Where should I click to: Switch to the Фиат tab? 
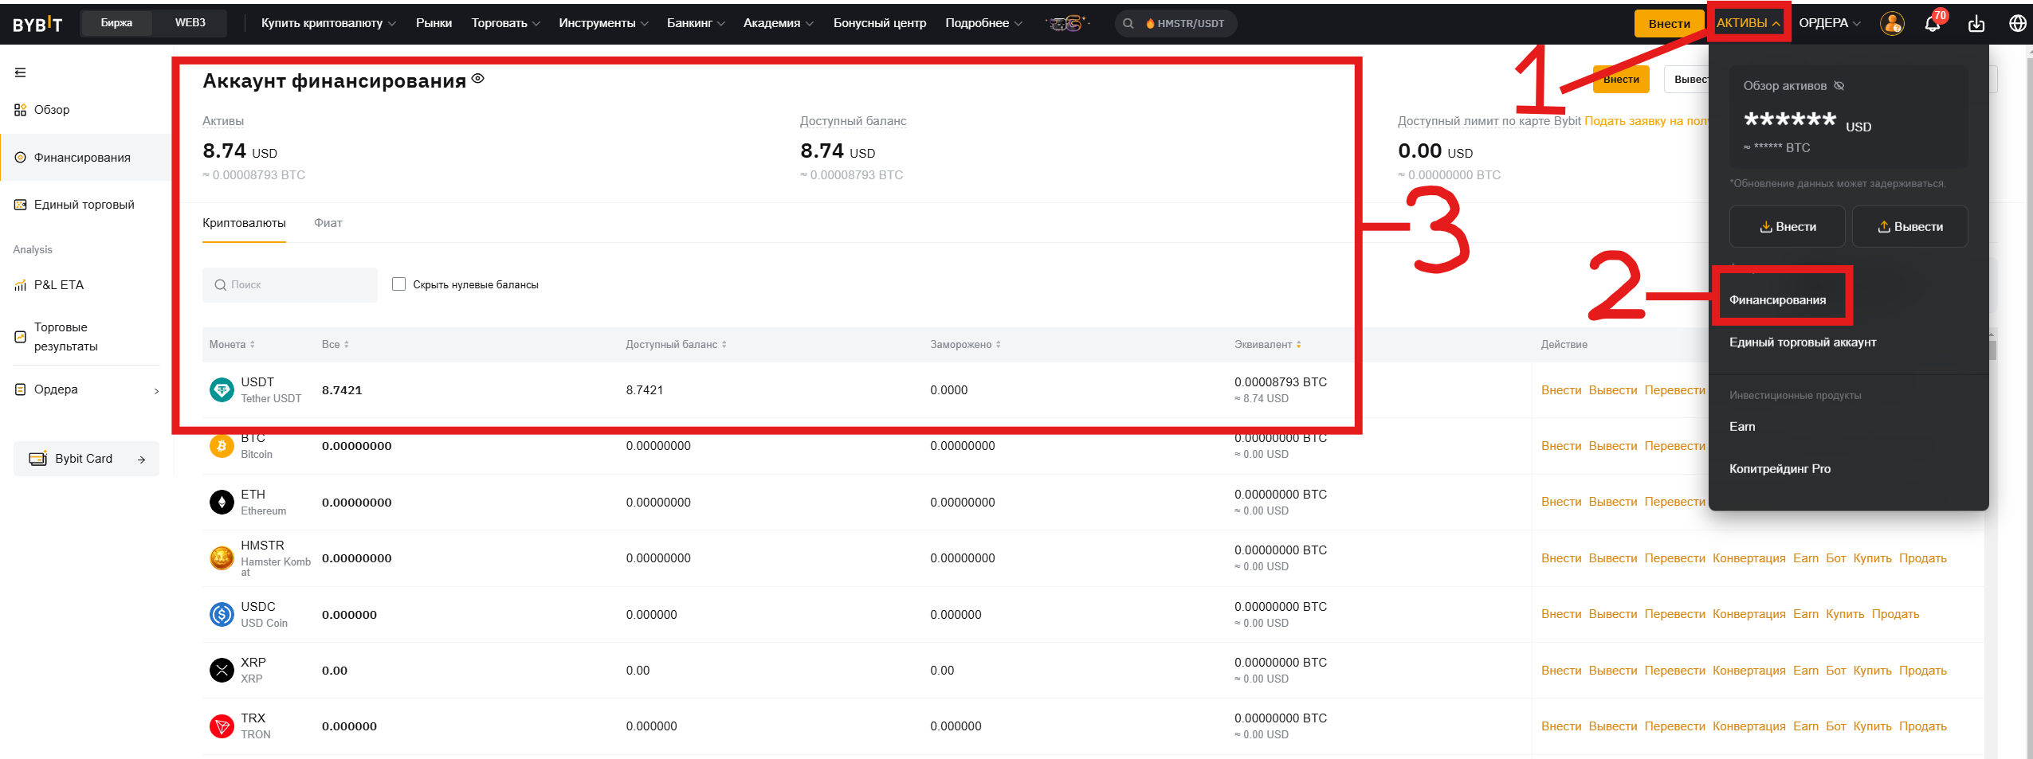[328, 223]
